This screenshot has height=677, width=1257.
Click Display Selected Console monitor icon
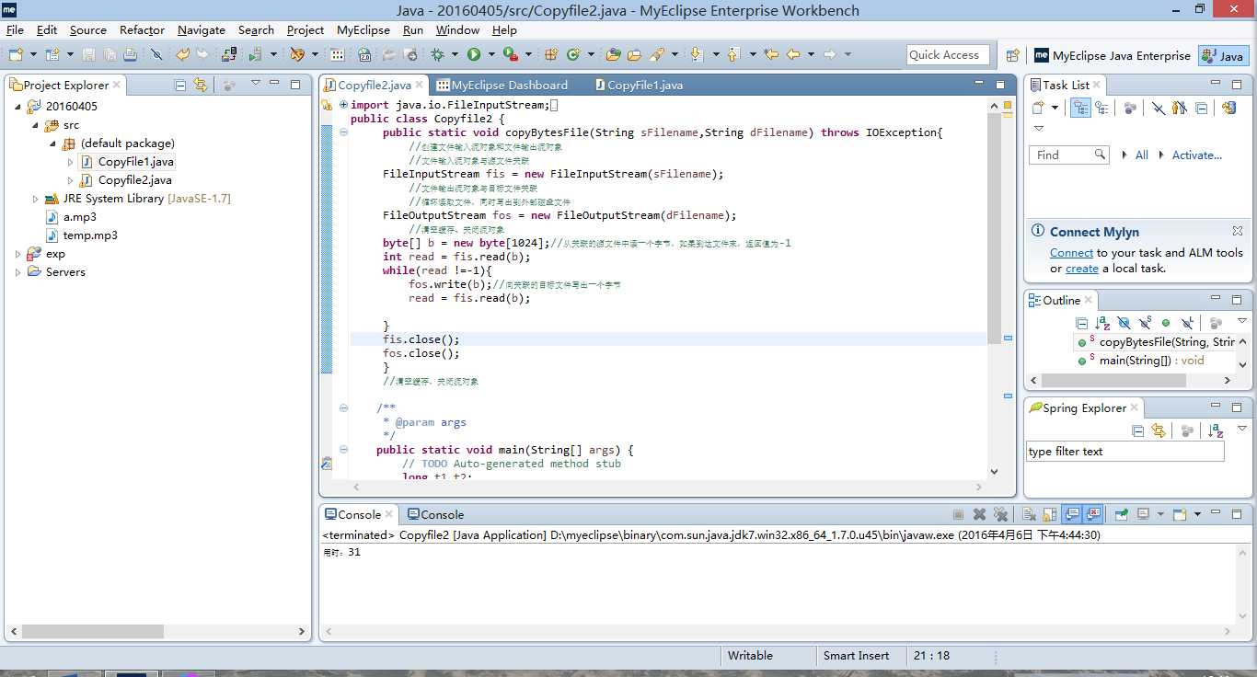click(1143, 514)
